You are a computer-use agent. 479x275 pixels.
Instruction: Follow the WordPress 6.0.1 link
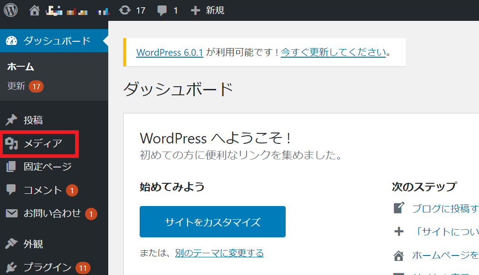click(x=170, y=53)
